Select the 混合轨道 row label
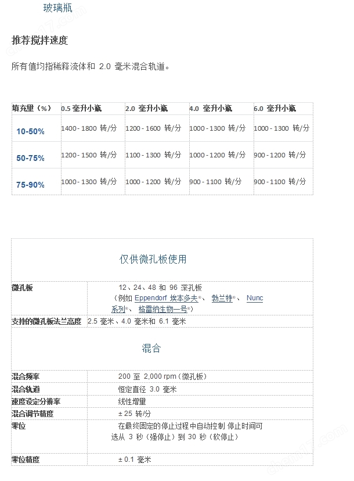The image size is (354, 481). tap(26, 389)
